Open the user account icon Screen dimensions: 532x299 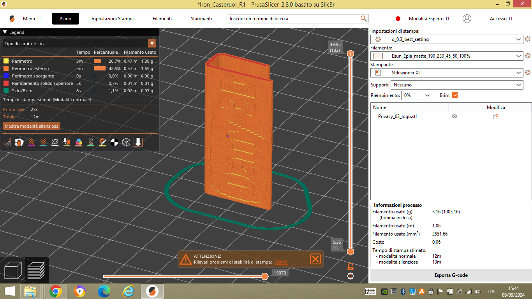[467, 19]
